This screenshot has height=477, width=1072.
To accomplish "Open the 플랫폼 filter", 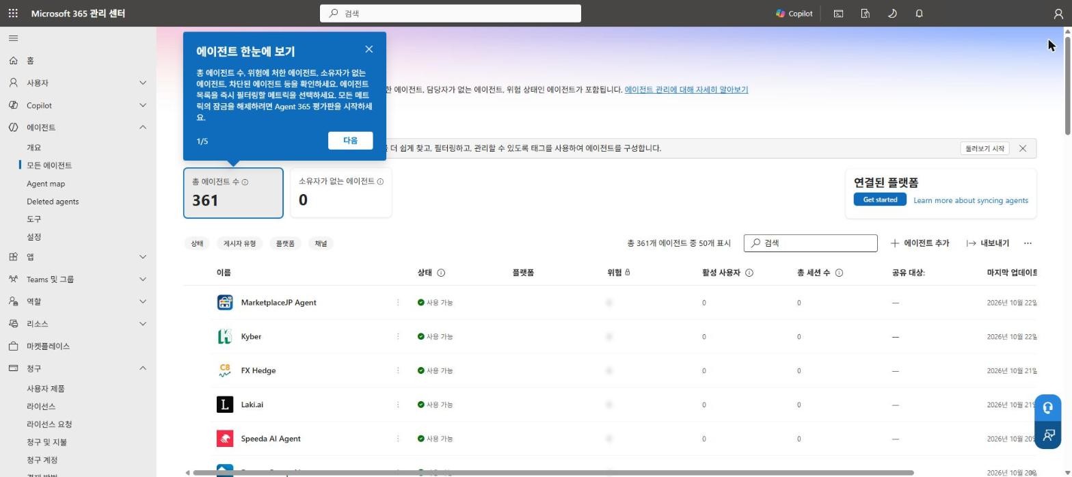I will click(285, 243).
